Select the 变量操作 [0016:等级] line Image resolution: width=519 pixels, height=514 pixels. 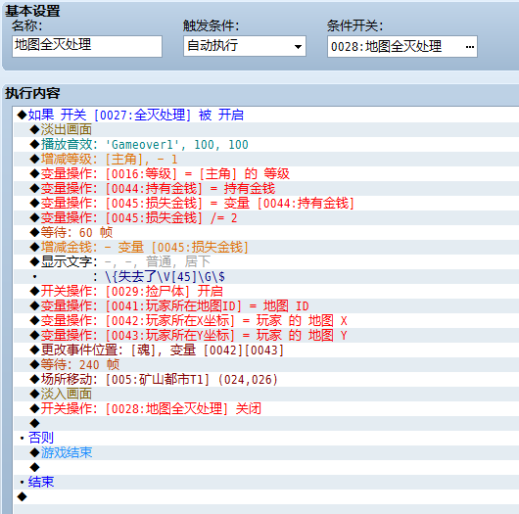coord(266,173)
